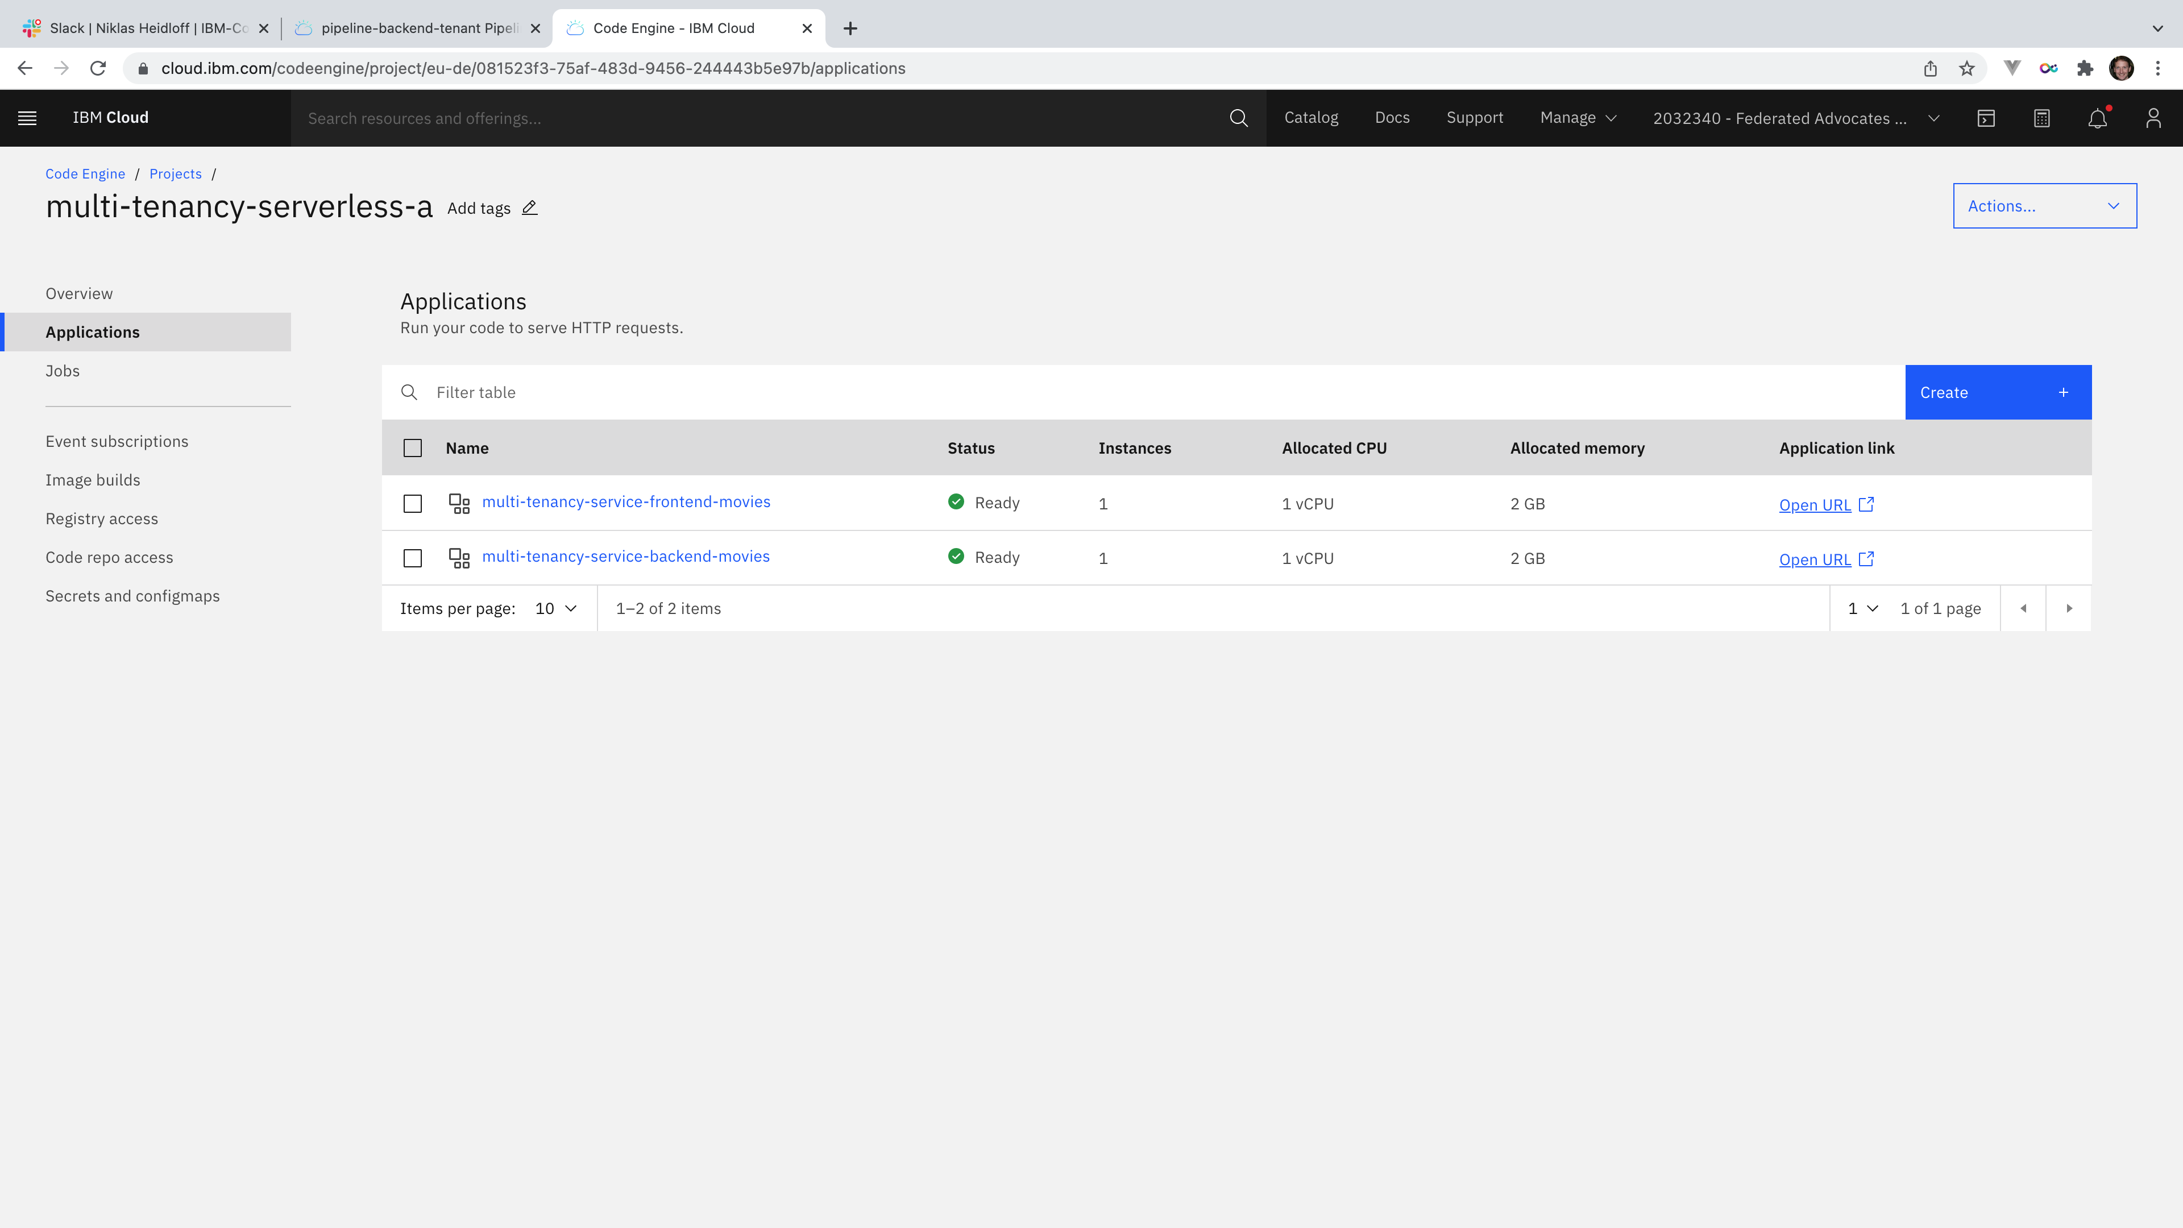
Task: Click the edit tags pencil icon
Action: click(530, 208)
